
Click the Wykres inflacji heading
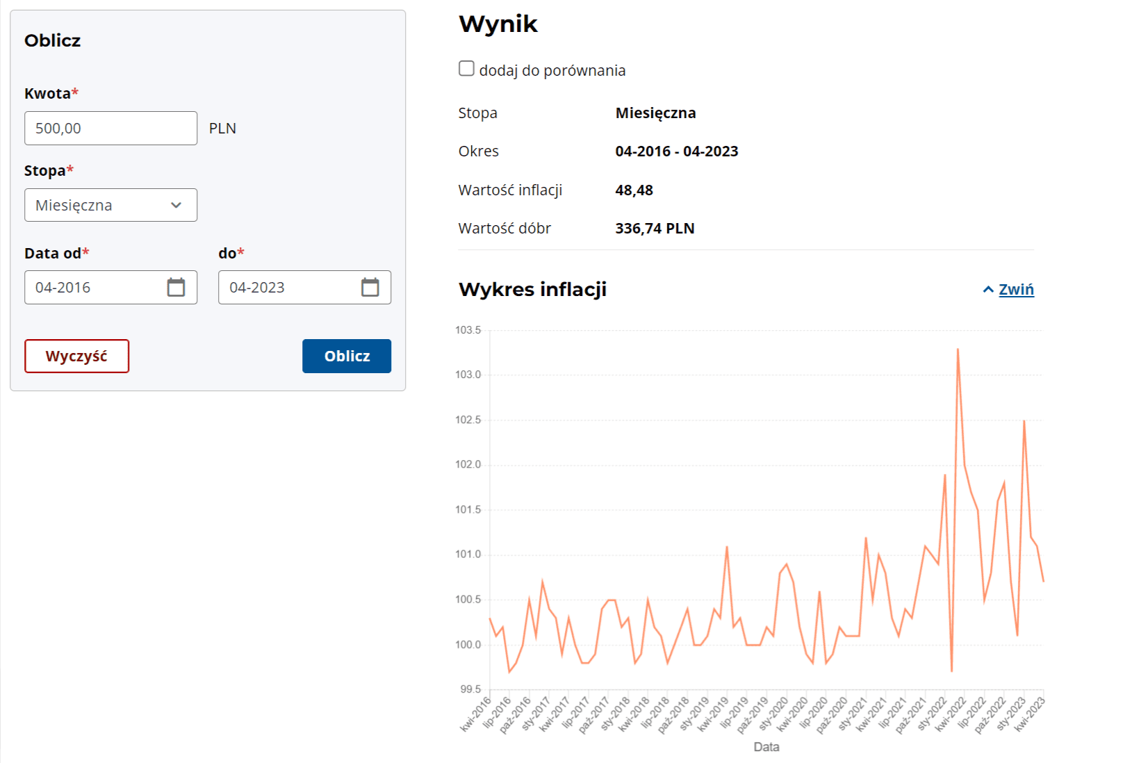(x=532, y=289)
